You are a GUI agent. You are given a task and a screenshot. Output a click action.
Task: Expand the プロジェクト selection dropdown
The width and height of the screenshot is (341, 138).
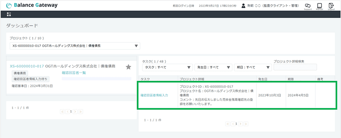coord(74,46)
